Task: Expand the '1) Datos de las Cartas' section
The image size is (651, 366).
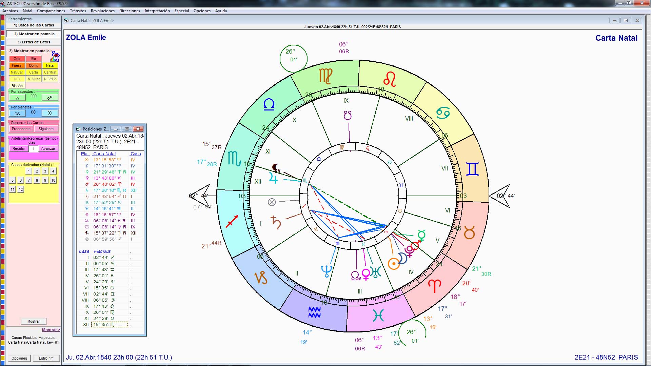Action: tap(34, 25)
